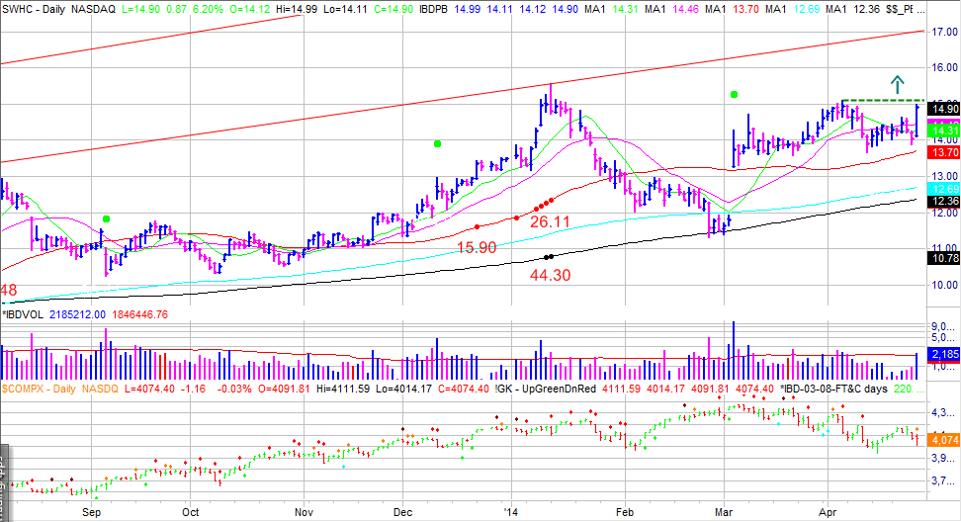Click the Feb label on time axis
Viewport: 961px width, 522px height.
[625, 512]
